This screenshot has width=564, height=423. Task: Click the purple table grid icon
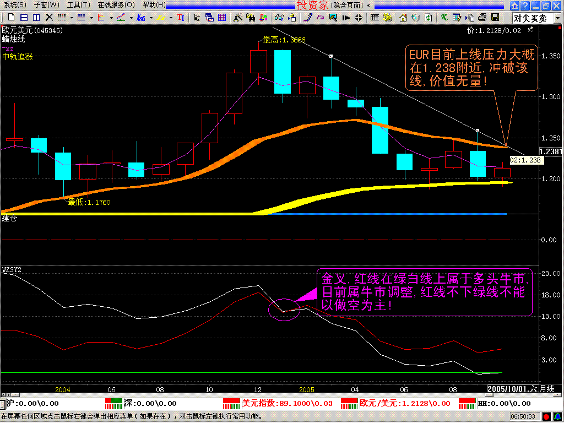[222, 17]
